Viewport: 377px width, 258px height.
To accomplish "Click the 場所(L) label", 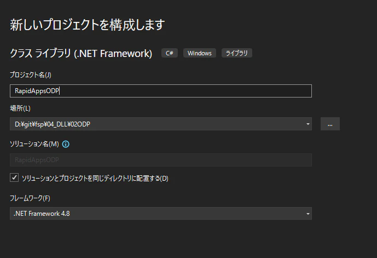I will (20, 108).
